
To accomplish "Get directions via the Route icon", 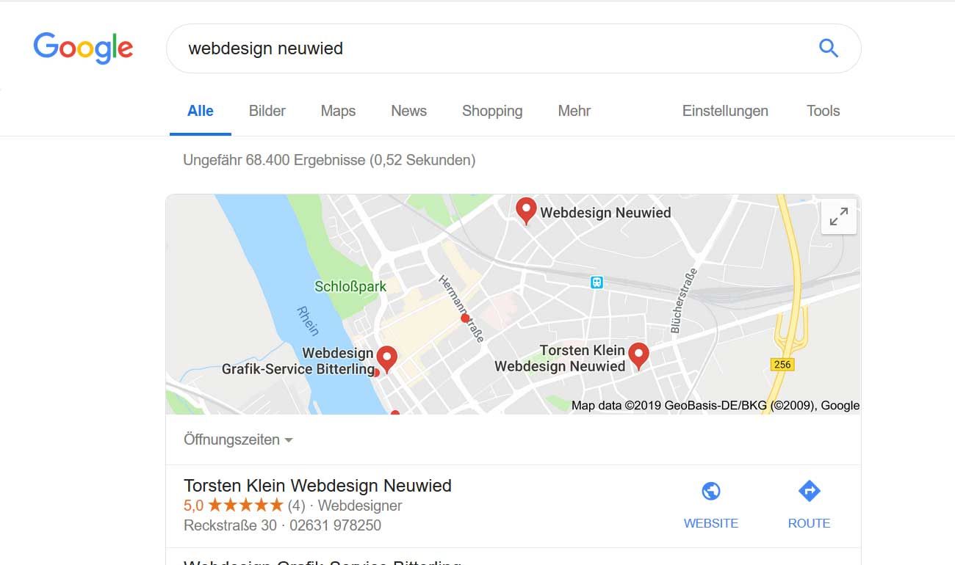I will pos(809,491).
